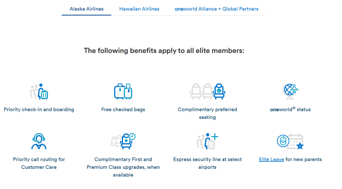The image size is (342, 189).
Task: Click the "Complimentary First and Premium Class upgrades" text
Action: pos(123,167)
